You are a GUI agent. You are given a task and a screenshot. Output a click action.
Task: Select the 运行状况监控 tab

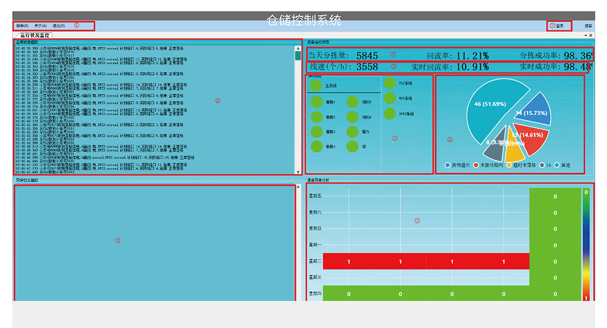(x=36, y=35)
